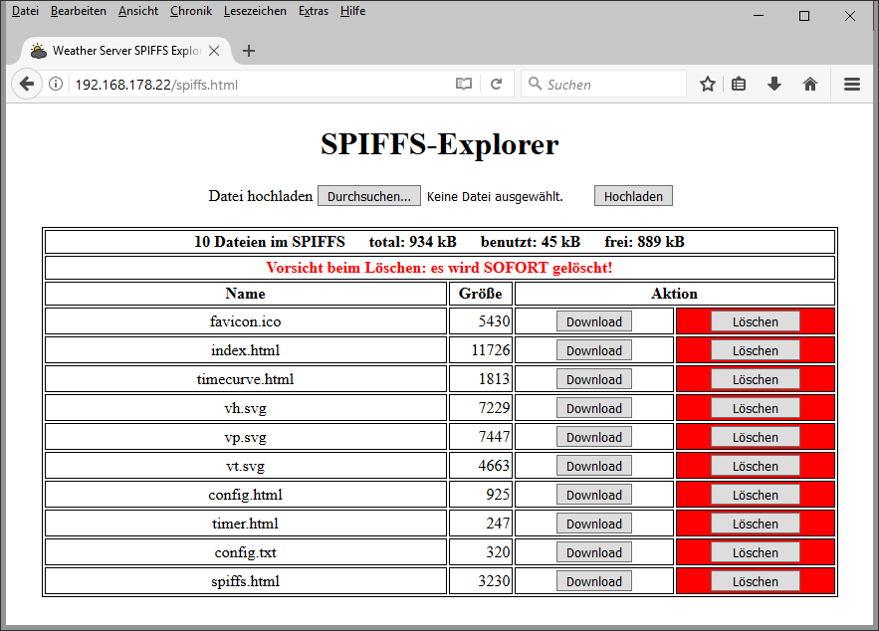Bookmark this page with the star icon
Viewport: 879px width, 631px height.
[708, 85]
